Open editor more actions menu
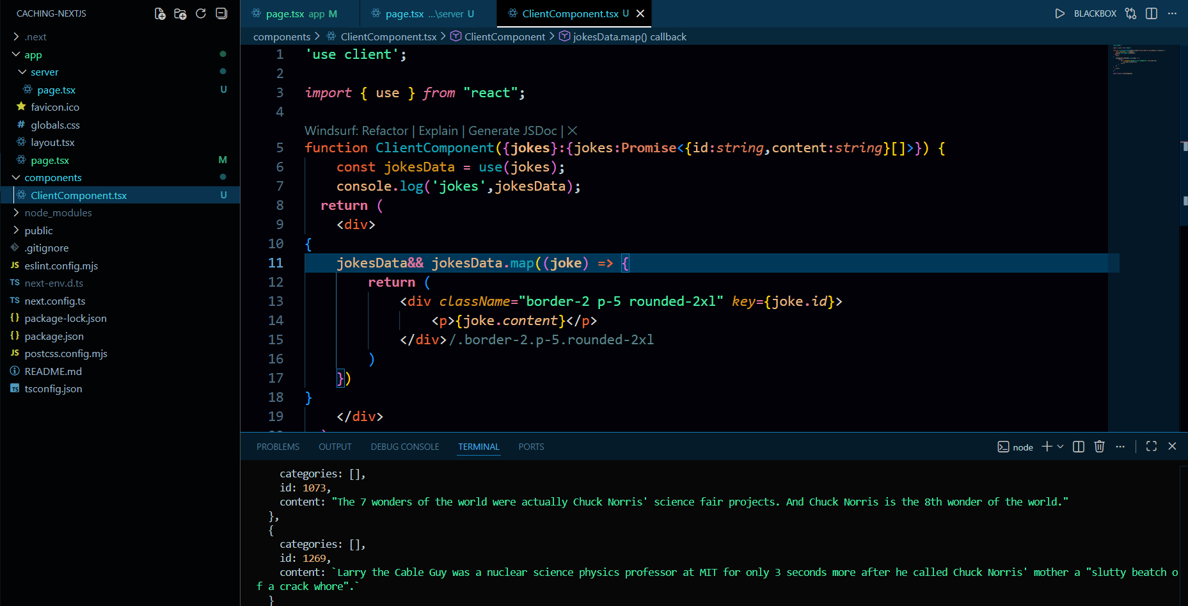 [x=1173, y=13]
